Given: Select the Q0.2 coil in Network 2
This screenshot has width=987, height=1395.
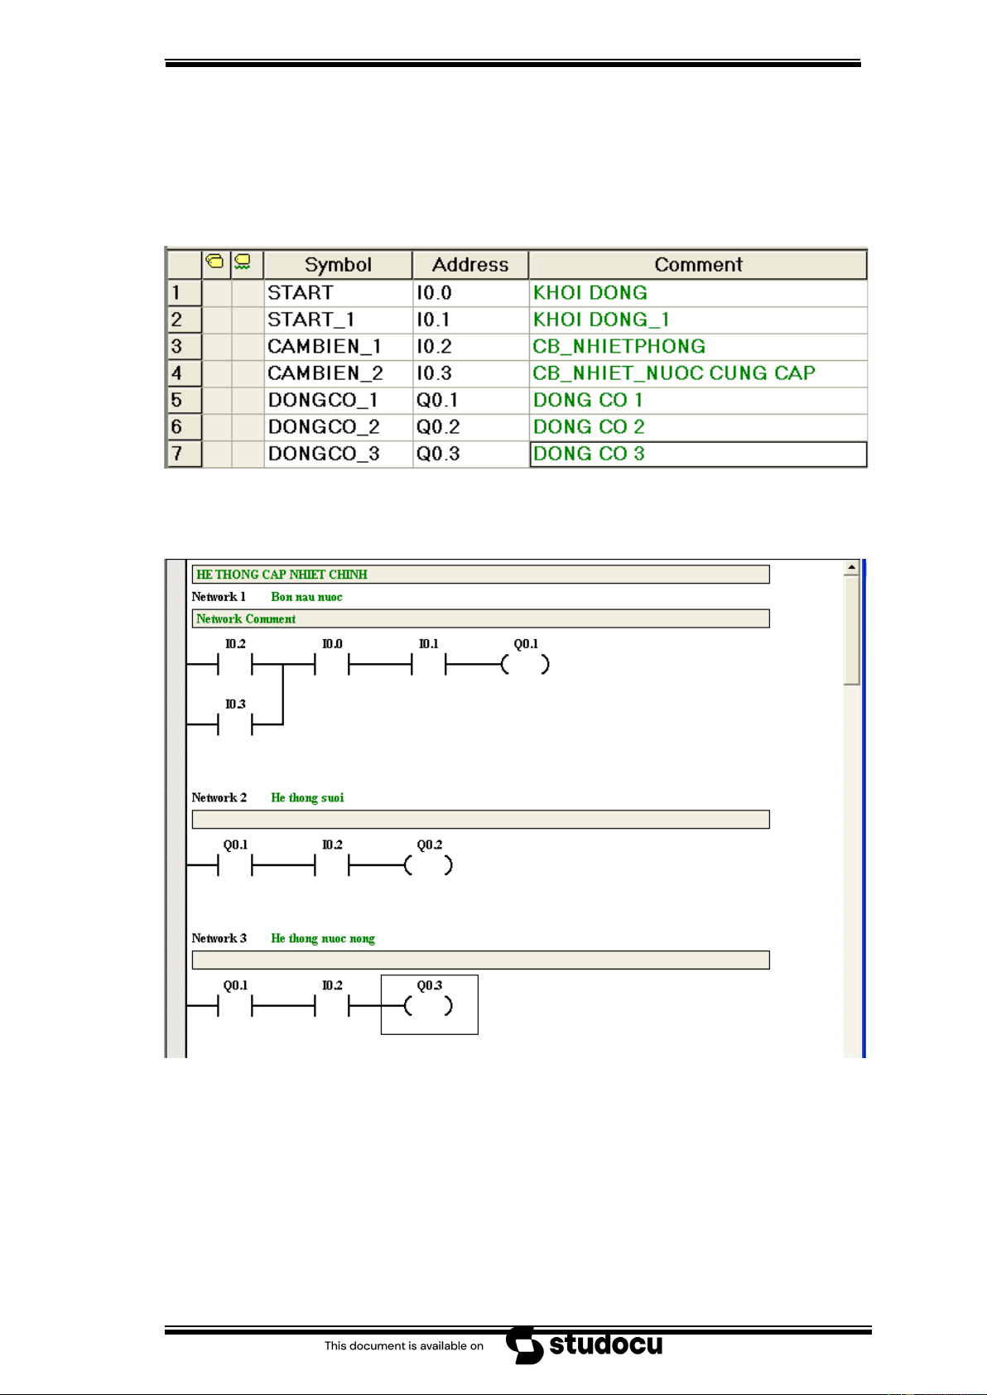Looking at the screenshot, I should point(428,865).
